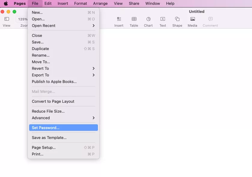Open the Pages application menu
Image resolution: width=252 pixels, height=177 pixels.
pos(20,3)
